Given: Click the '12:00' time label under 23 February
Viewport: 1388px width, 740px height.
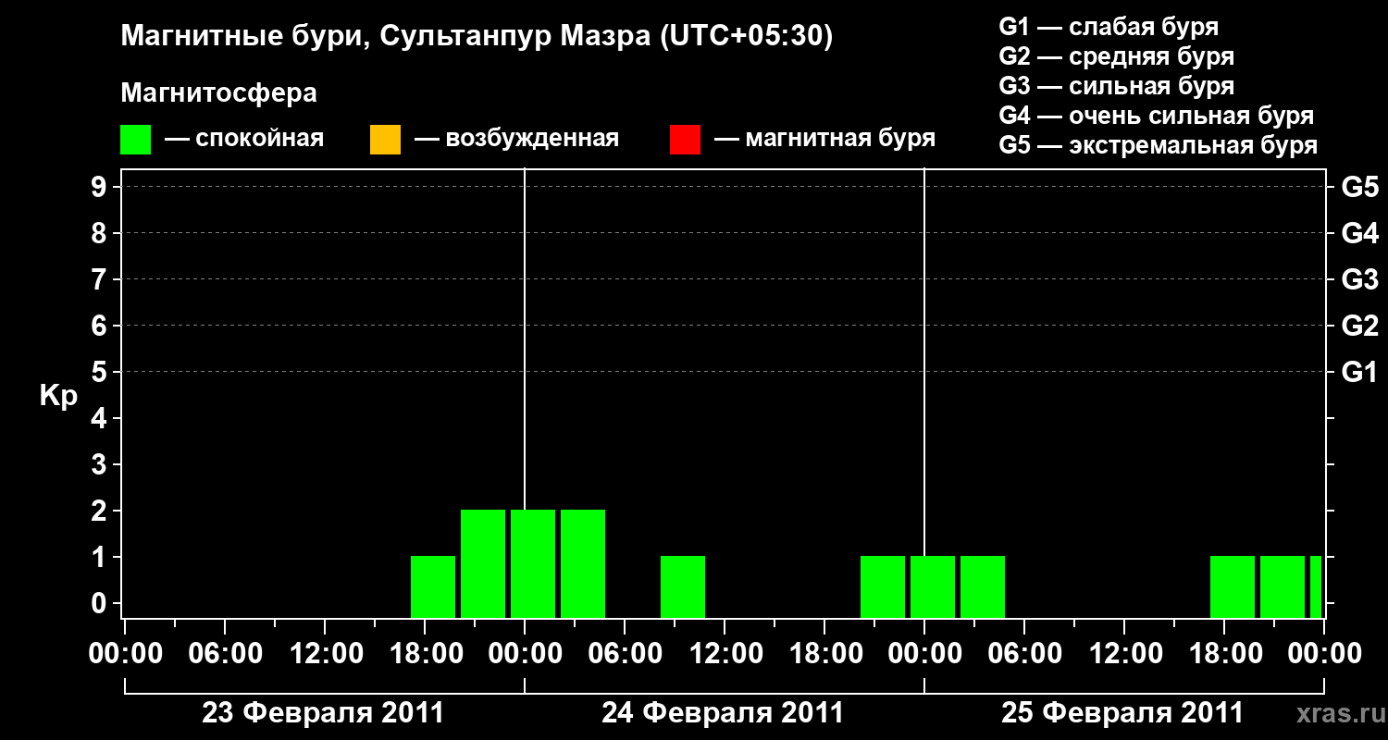Looking at the screenshot, I should pos(325,654).
